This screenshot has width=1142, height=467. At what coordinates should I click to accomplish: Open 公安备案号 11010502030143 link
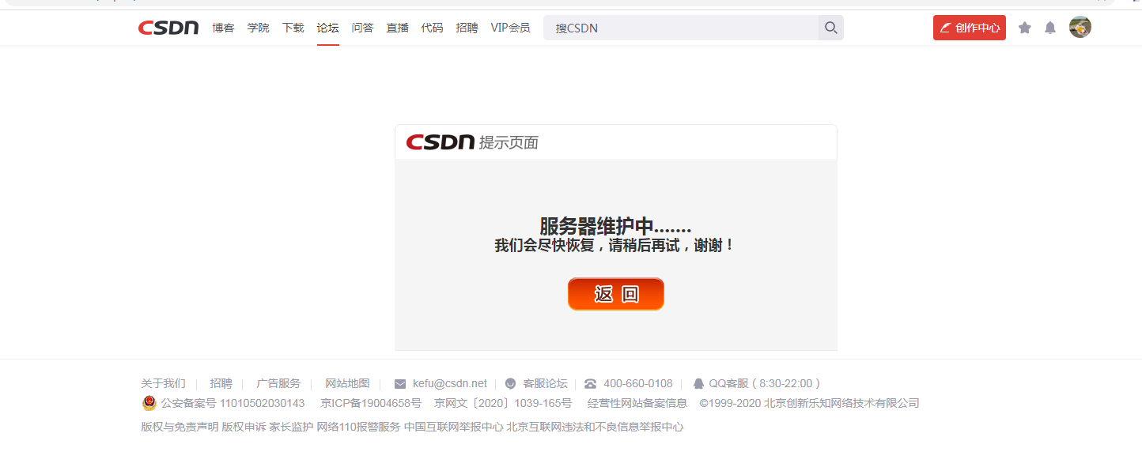tap(233, 403)
